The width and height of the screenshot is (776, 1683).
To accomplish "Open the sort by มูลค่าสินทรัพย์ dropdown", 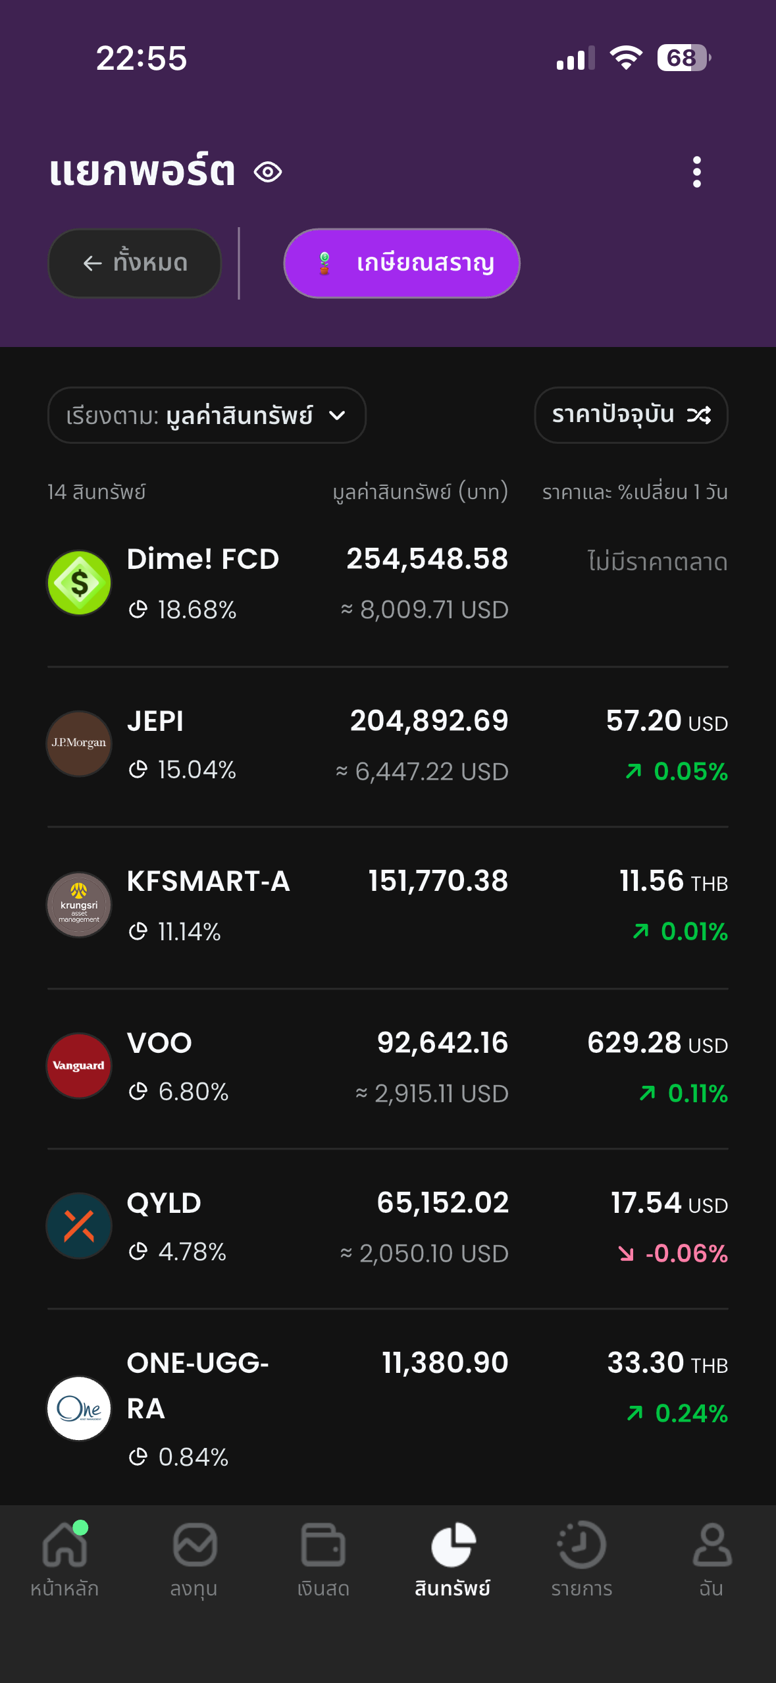I will click(206, 415).
